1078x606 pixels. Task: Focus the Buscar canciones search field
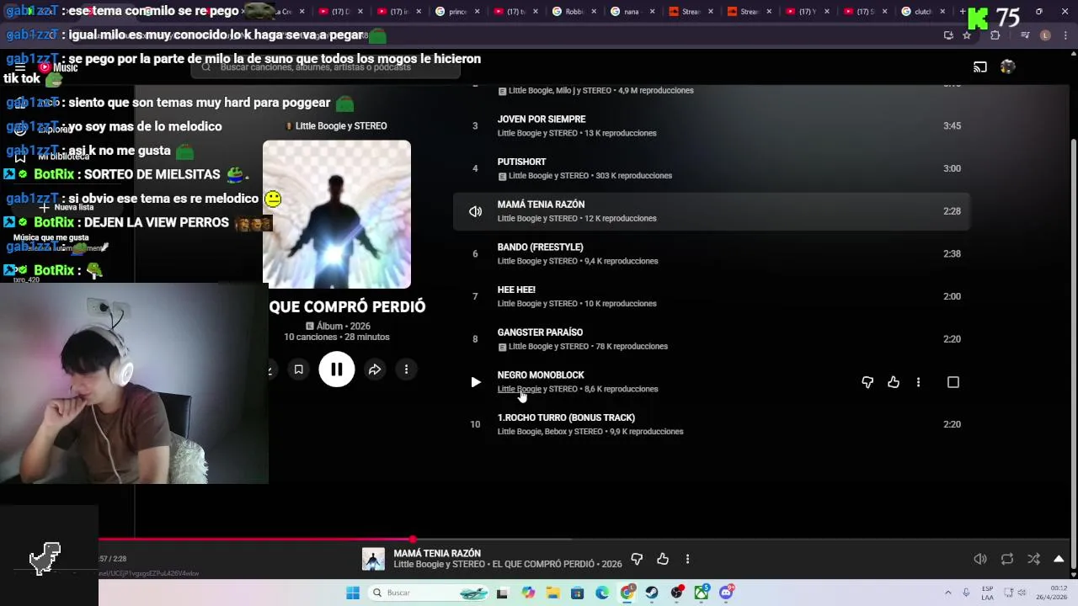[x=325, y=67]
